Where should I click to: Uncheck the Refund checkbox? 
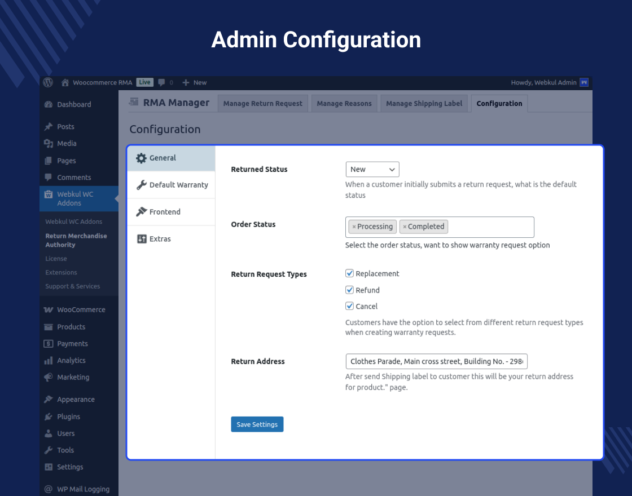(x=349, y=290)
